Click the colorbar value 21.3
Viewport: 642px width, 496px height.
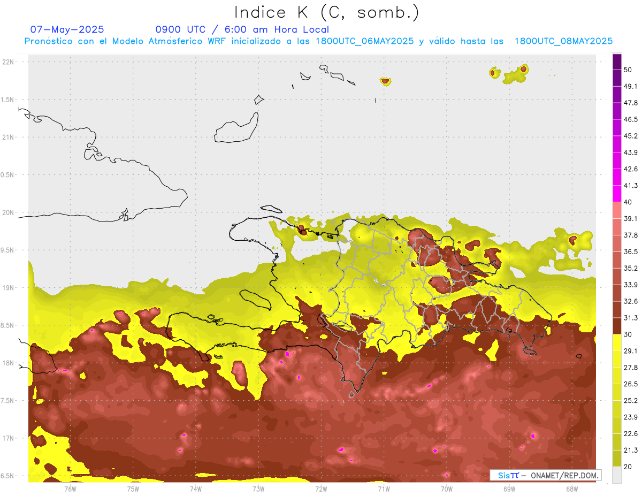tap(631, 451)
